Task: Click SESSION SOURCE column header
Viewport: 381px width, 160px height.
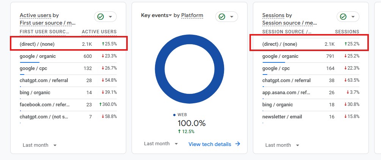Action: (287, 32)
